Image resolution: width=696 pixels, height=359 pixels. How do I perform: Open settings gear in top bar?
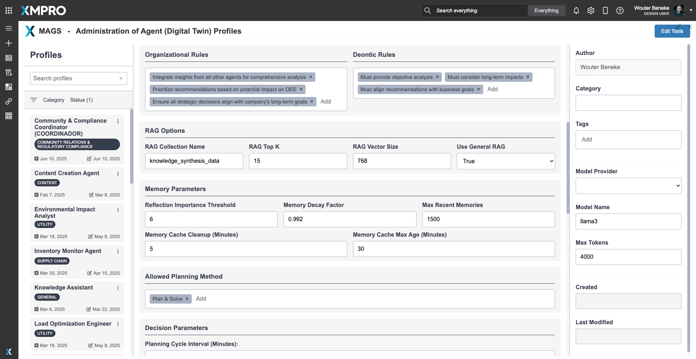click(591, 10)
